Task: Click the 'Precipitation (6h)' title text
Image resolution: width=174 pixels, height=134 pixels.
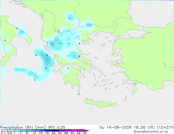Action: [x=16, y=127]
